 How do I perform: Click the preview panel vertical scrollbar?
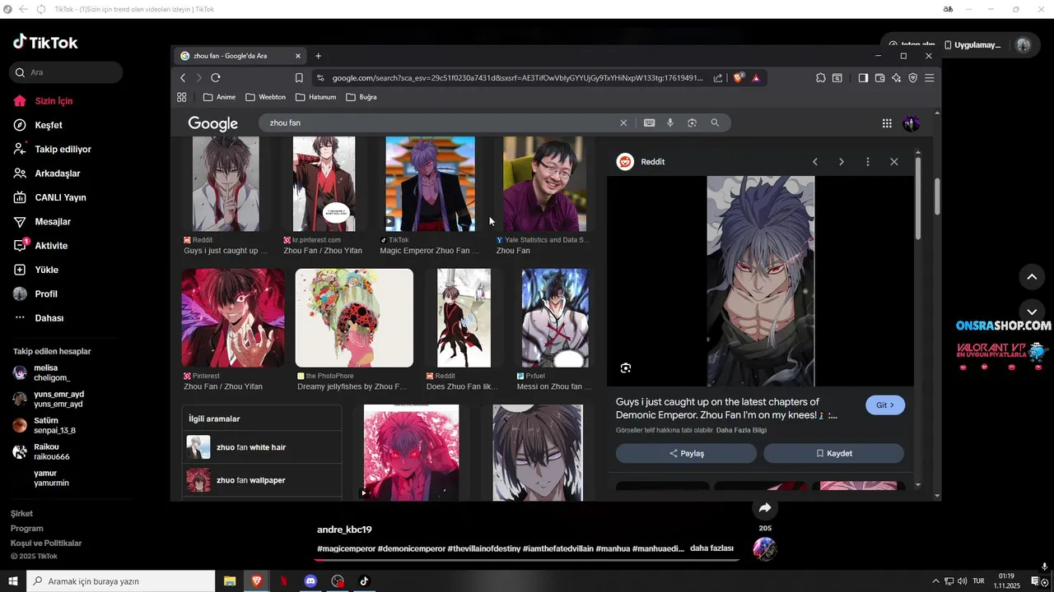click(918, 197)
